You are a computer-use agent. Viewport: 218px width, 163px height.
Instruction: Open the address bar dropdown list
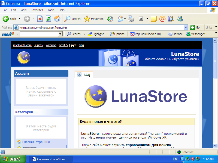pyautogui.click(x=186, y=28)
